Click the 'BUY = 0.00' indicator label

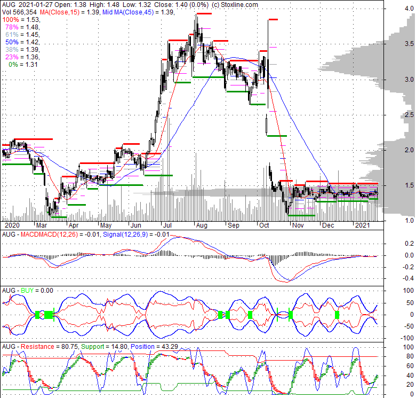pyautogui.click(x=37, y=291)
